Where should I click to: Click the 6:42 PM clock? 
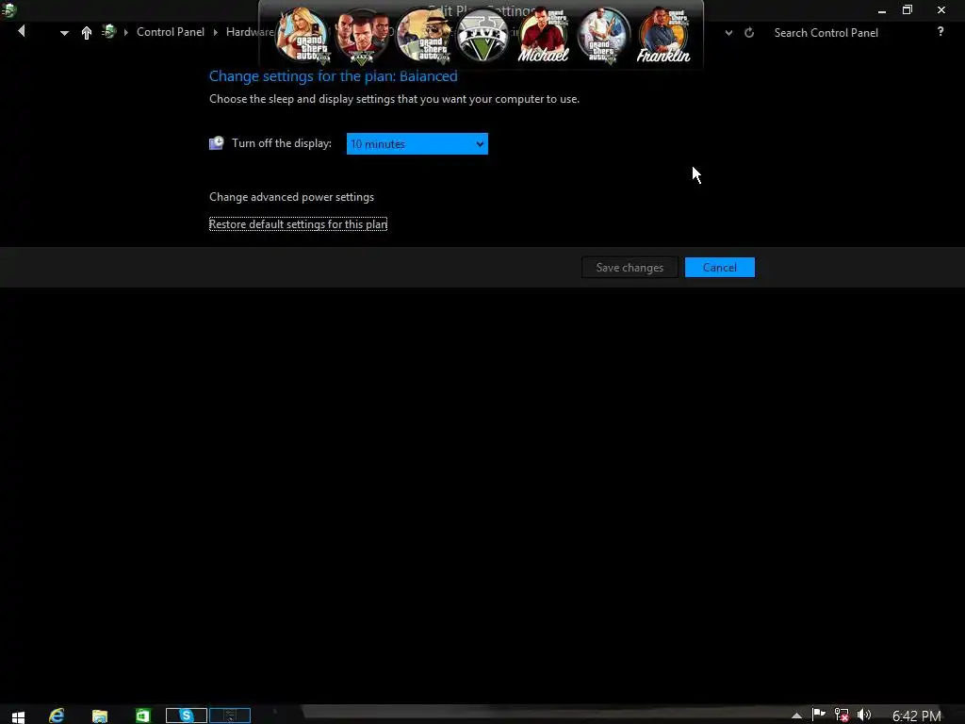tap(916, 716)
